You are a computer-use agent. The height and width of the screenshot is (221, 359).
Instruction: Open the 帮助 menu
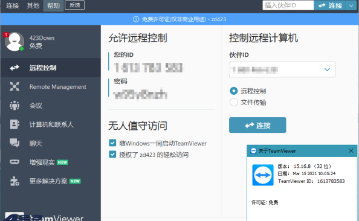(53, 5)
